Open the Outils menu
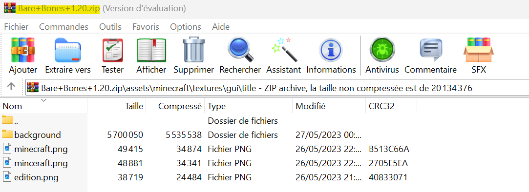Image resolution: width=529 pixels, height=192 pixels. click(x=110, y=27)
